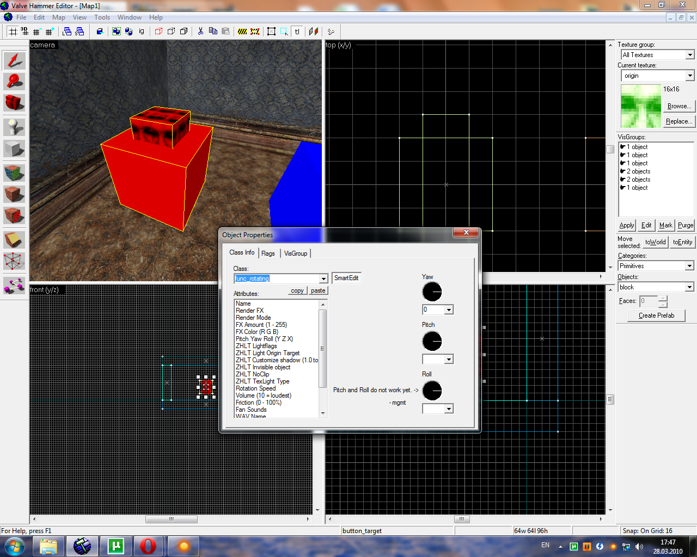Choose the red Camera tool
This screenshot has height=557, width=697.
click(x=14, y=102)
